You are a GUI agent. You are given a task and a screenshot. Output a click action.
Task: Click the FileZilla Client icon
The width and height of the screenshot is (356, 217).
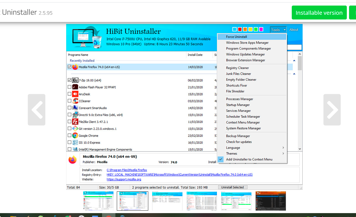pos(75,122)
